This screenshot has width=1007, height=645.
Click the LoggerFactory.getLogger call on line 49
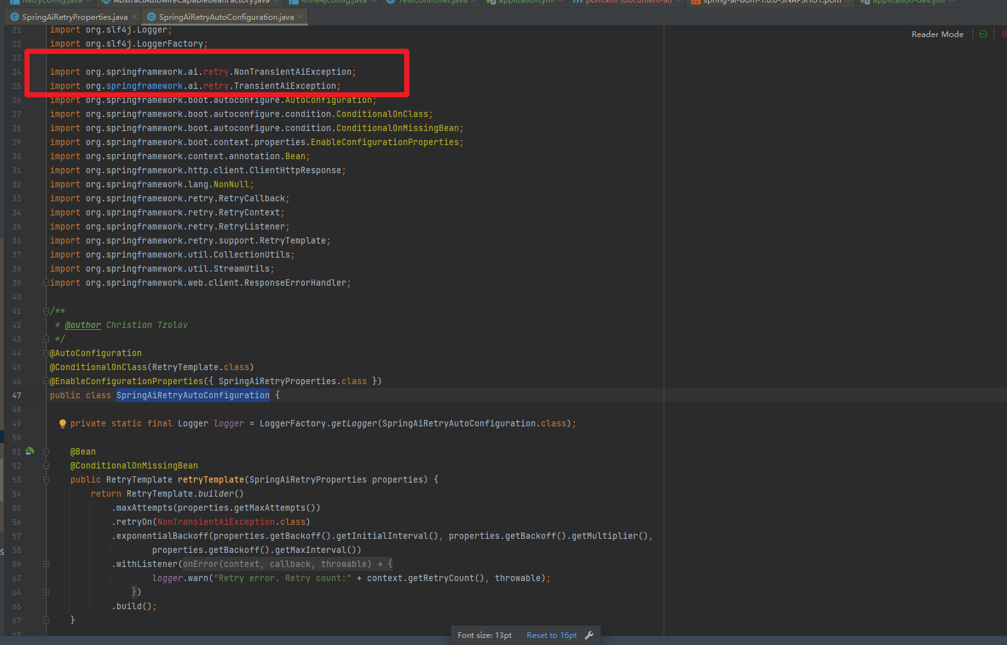coord(318,423)
